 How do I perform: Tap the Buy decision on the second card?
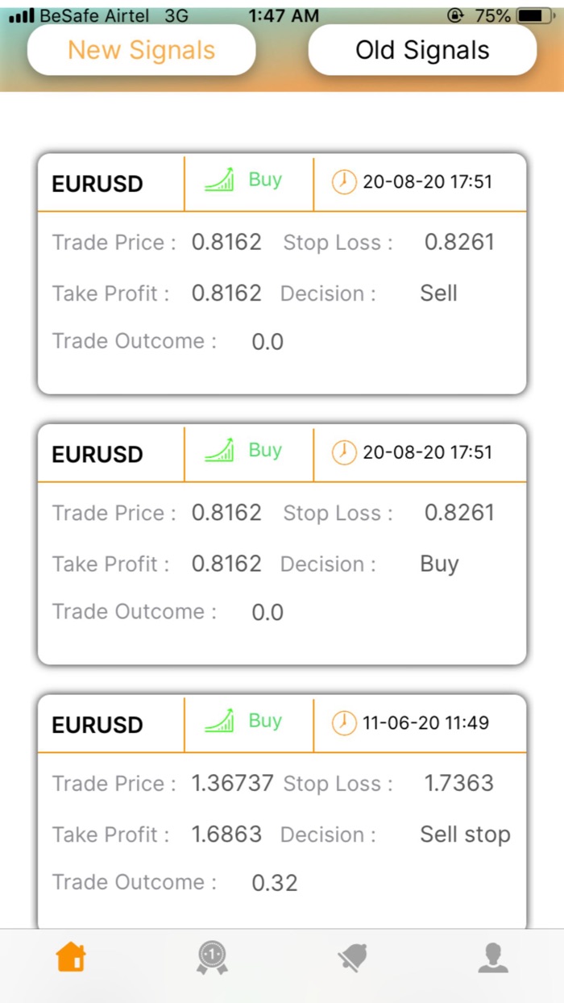(x=438, y=564)
